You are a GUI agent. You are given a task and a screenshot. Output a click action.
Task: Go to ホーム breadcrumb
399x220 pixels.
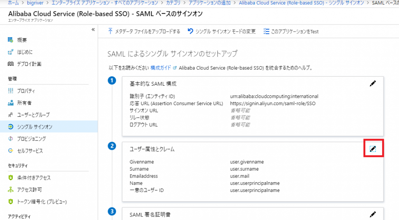point(13,3)
